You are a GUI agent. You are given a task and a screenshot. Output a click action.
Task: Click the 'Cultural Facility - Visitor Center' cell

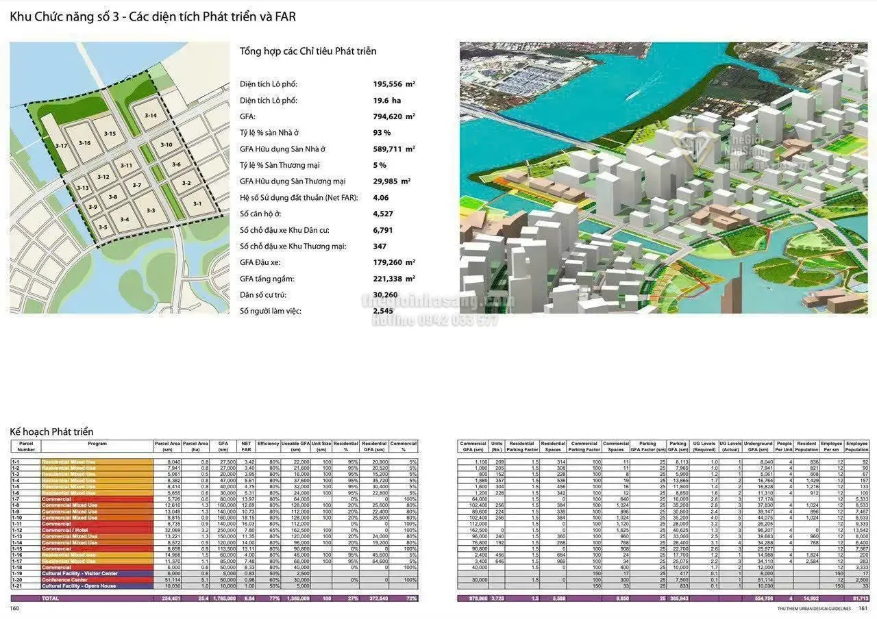tap(97, 574)
